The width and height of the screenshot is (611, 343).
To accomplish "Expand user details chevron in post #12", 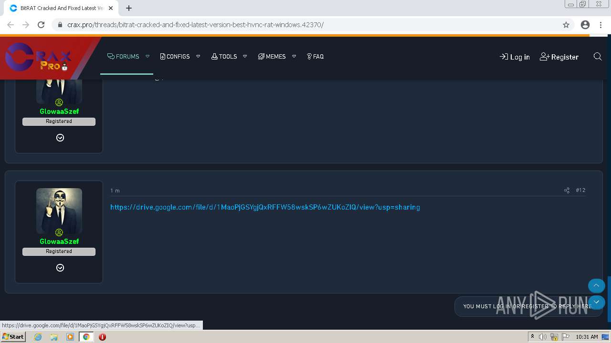I will pos(60,268).
